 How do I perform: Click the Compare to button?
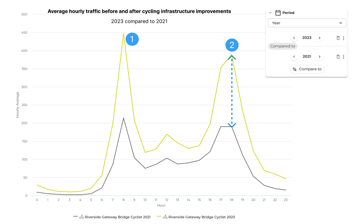[x=307, y=69]
